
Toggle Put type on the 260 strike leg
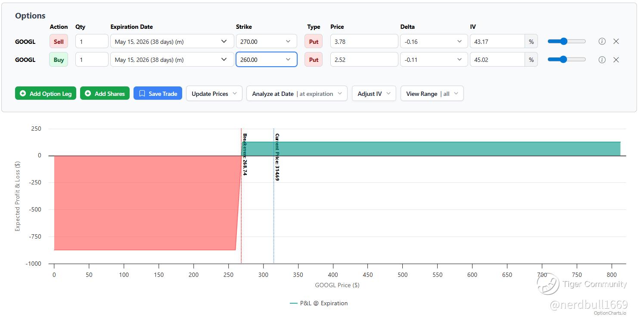pyautogui.click(x=314, y=60)
